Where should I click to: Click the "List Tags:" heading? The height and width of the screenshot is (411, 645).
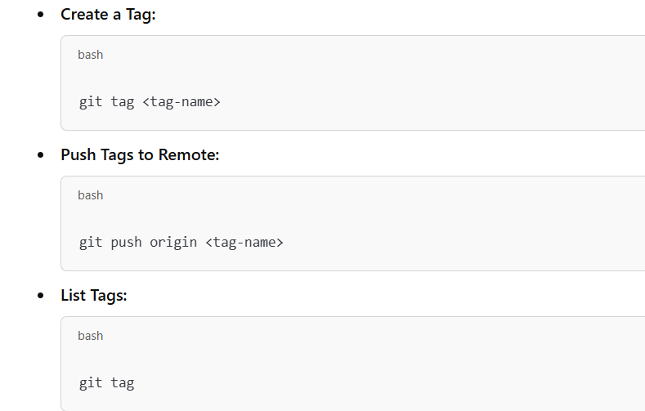pyautogui.click(x=94, y=295)
